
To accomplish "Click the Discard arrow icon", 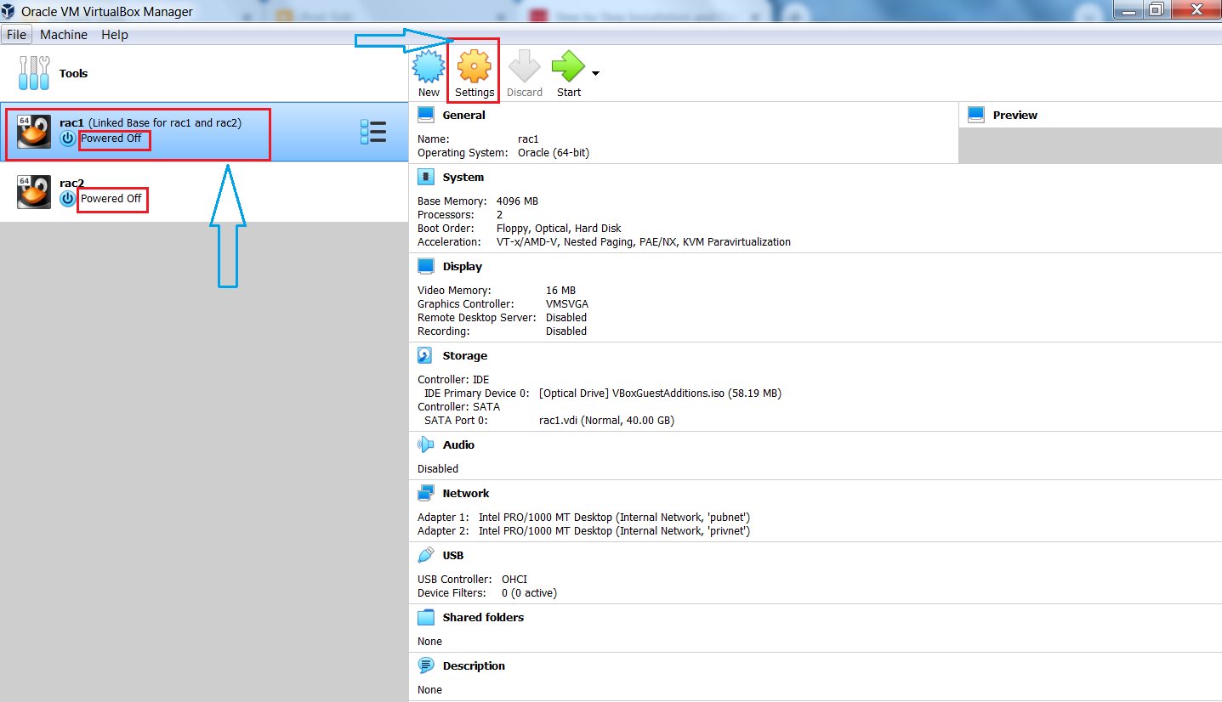I will [x=525, y=66].
